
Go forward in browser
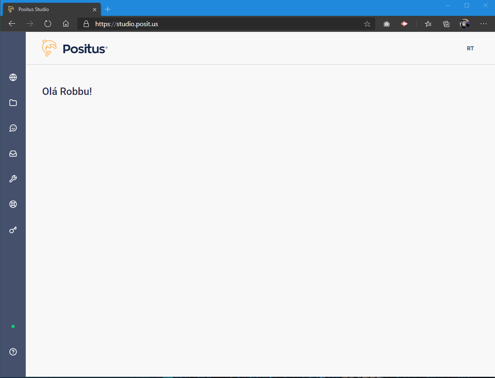[30, 24]
